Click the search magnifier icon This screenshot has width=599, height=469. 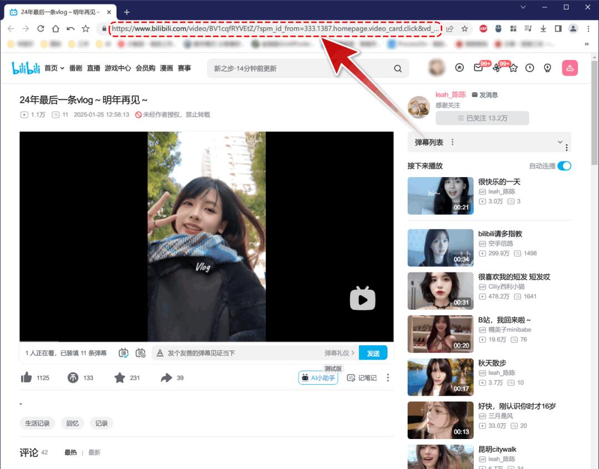[x=398, y=68]
